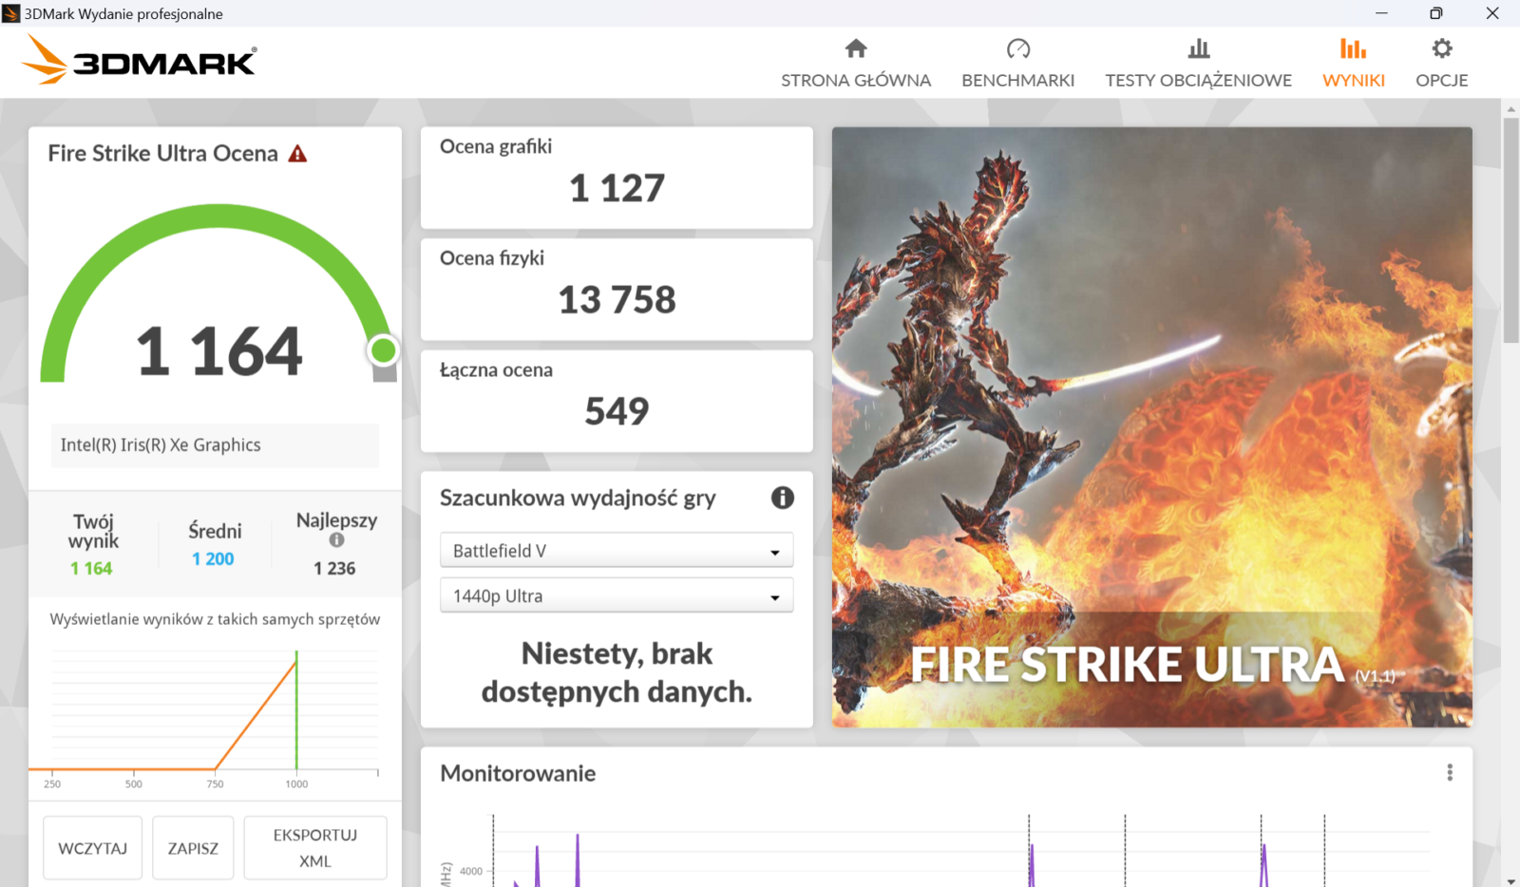The image size is (1520, 887).
Task: Click the home icon for Strona Główna
Action: 856,48
